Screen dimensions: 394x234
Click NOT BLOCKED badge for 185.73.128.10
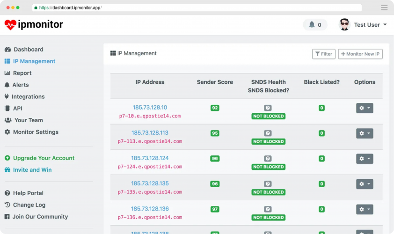(x=269, y=116)
